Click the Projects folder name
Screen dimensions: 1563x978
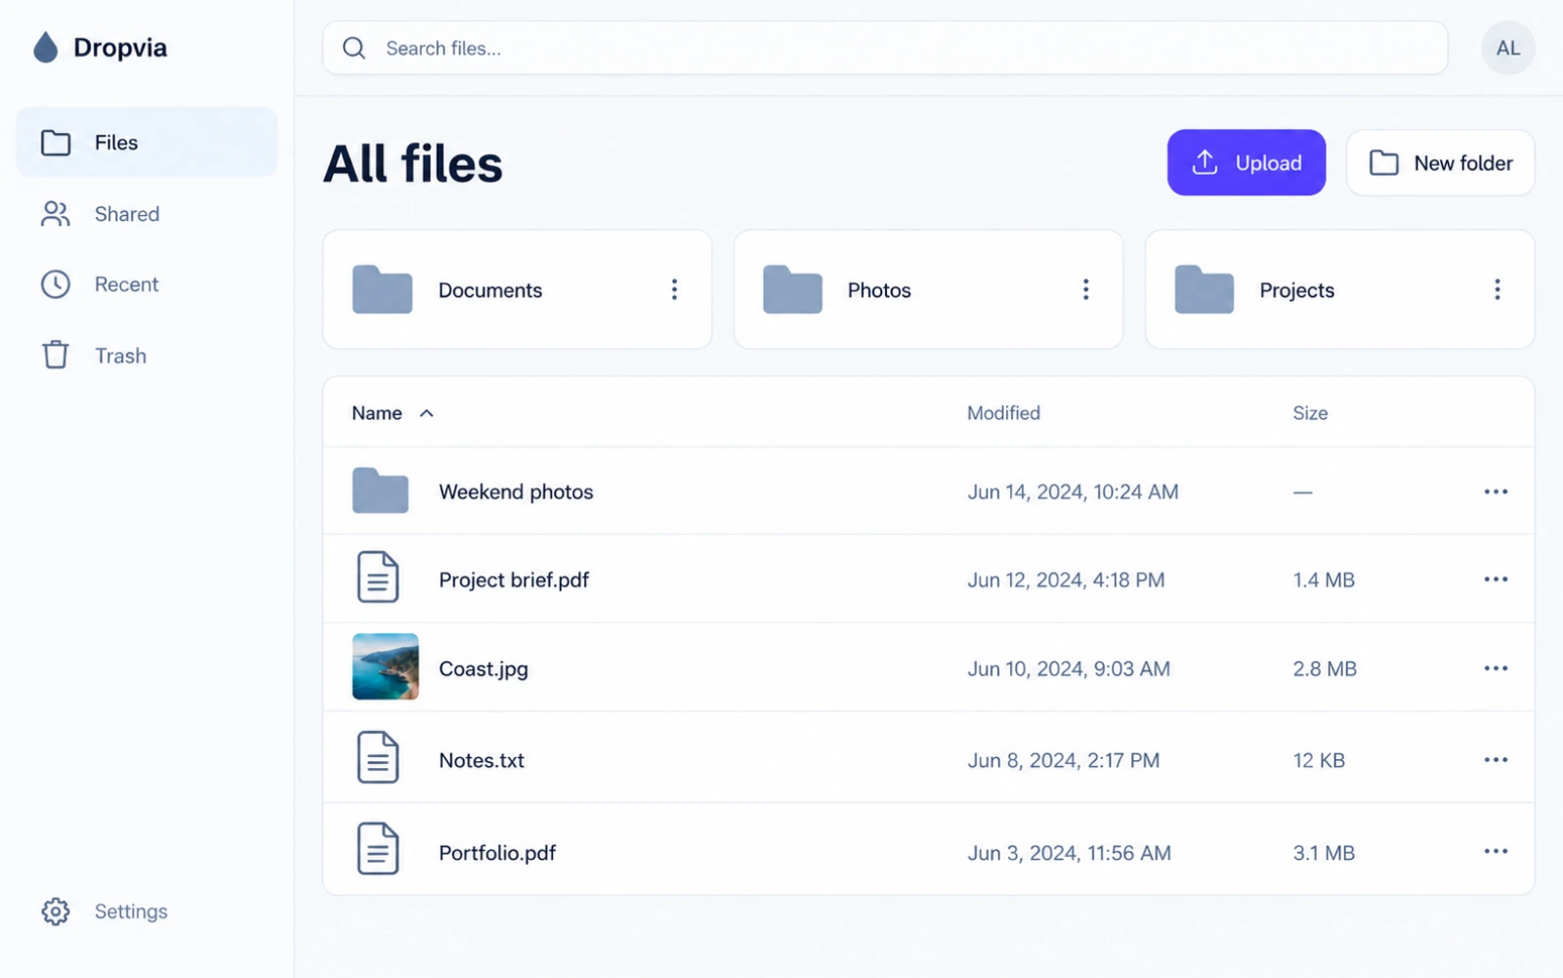point(1296,290)
